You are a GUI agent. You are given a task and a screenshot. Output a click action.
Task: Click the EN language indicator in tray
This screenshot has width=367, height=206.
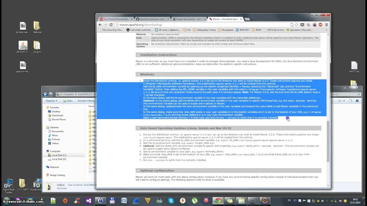(289, 201)
